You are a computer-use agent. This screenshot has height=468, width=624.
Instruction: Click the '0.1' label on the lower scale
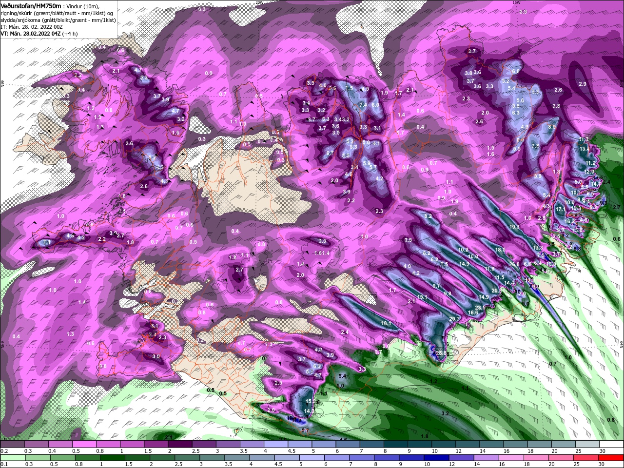tap(4, 465)
